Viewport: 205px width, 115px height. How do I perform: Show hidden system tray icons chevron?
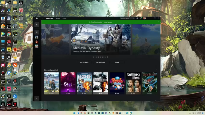point(188,113)
